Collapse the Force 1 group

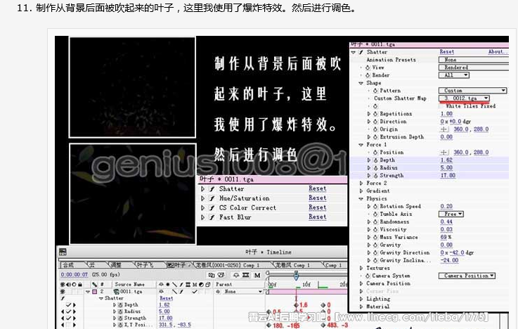pyautogui.click(x=361, y=145)
